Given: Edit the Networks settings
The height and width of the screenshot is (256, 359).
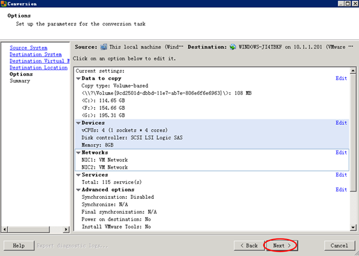Looking at the screenshot, I should (x=341, y=153).
